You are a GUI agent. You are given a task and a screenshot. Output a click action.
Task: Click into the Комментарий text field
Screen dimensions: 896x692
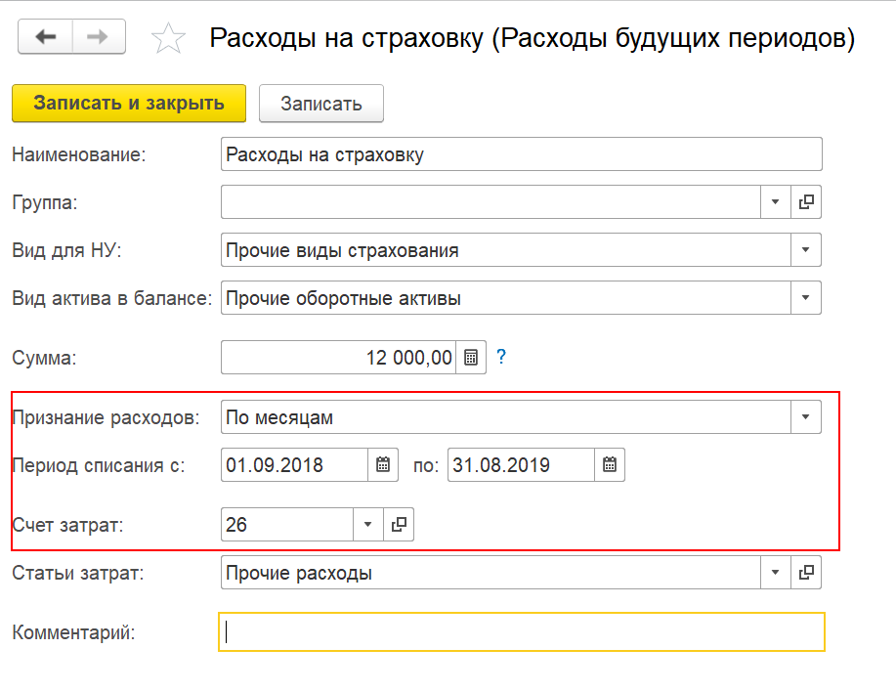521,632
